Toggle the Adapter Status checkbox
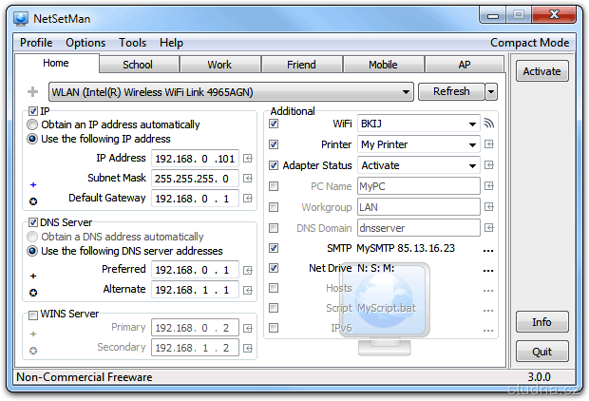 tap(274, 165)
